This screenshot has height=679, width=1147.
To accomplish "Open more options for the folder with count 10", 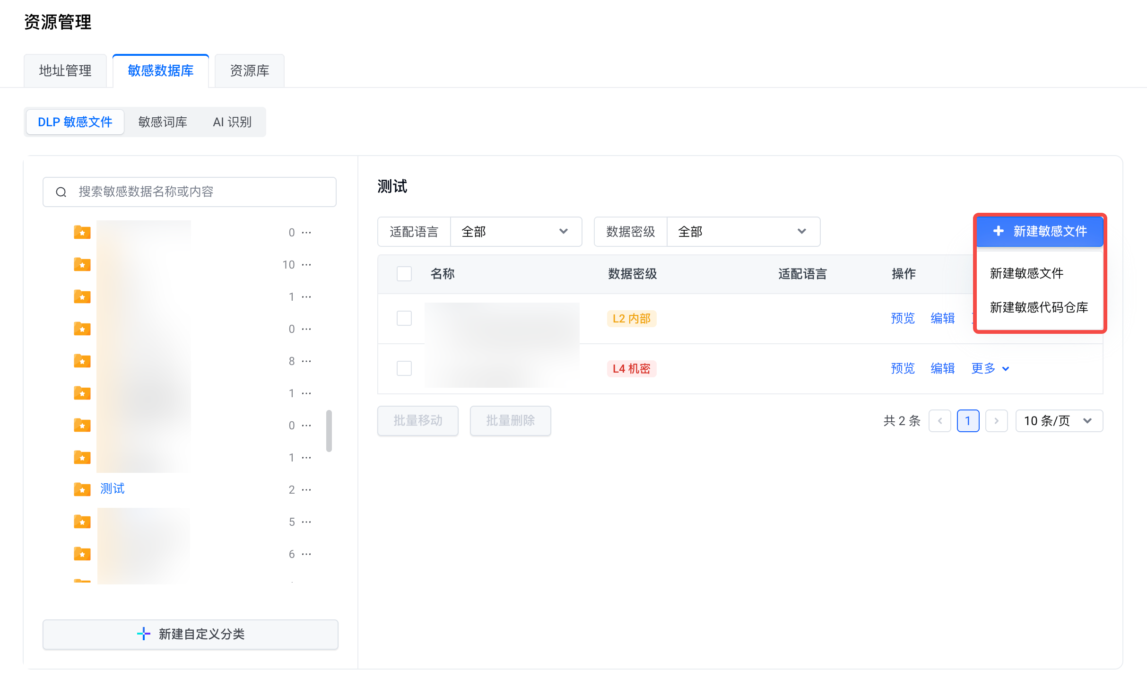I will pos(306,265).
